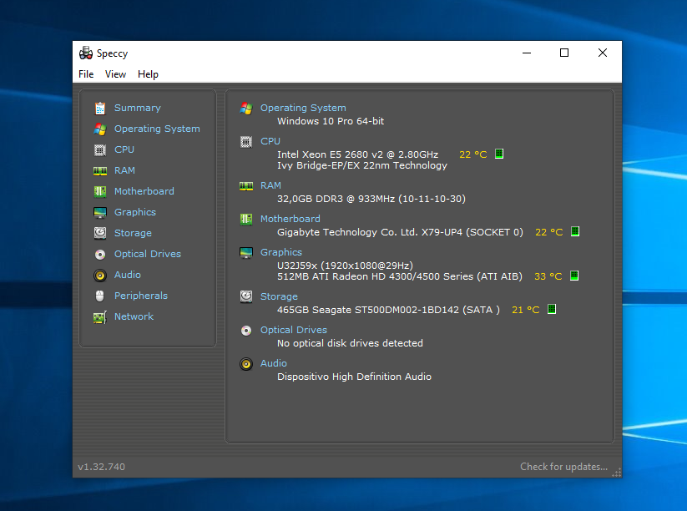Select Network in the sidebar
Image resolution: width=687 pixels, height=511 pixels.
(134, 316)
